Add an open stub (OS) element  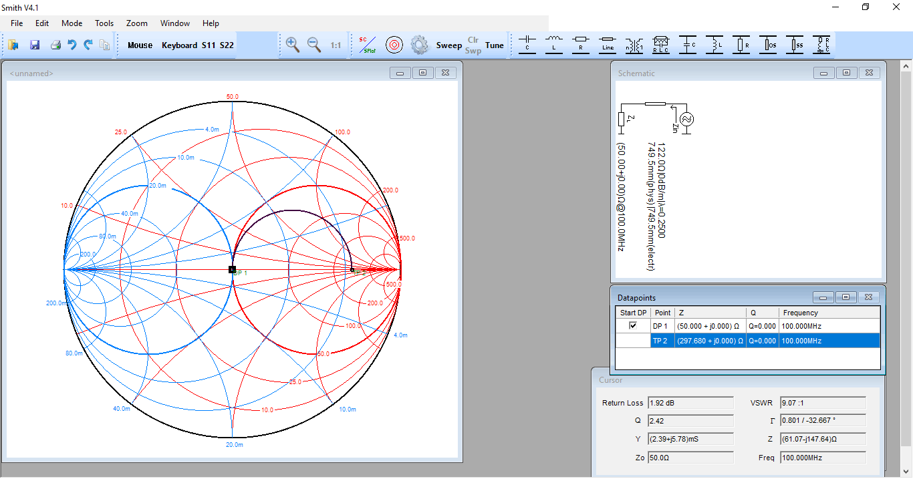(768, 45)
